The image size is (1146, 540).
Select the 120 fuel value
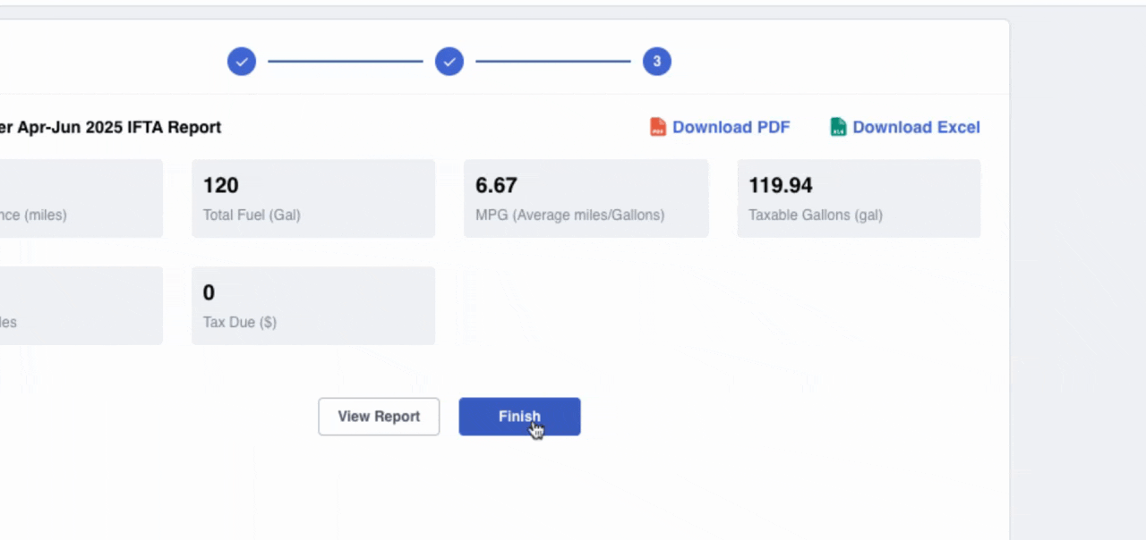click(220, 185)
